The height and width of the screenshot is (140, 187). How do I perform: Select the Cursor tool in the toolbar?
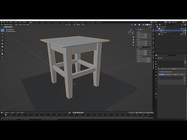[2, 33]
